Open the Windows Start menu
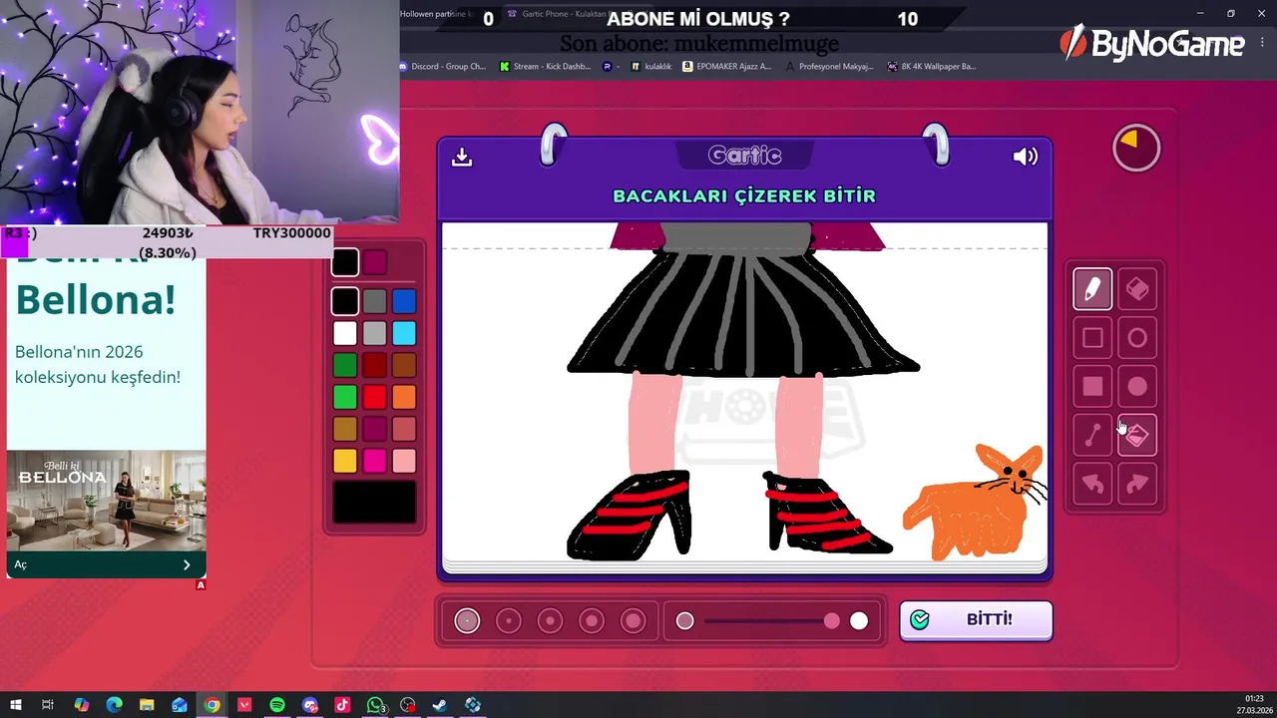This screenshot has height=718, width=1277. (x=15, y=705)
